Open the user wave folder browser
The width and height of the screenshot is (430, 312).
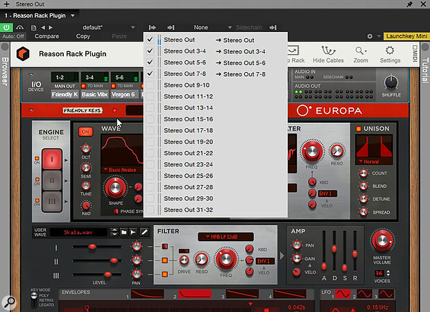pyautogui.click(x=124, y=232)
